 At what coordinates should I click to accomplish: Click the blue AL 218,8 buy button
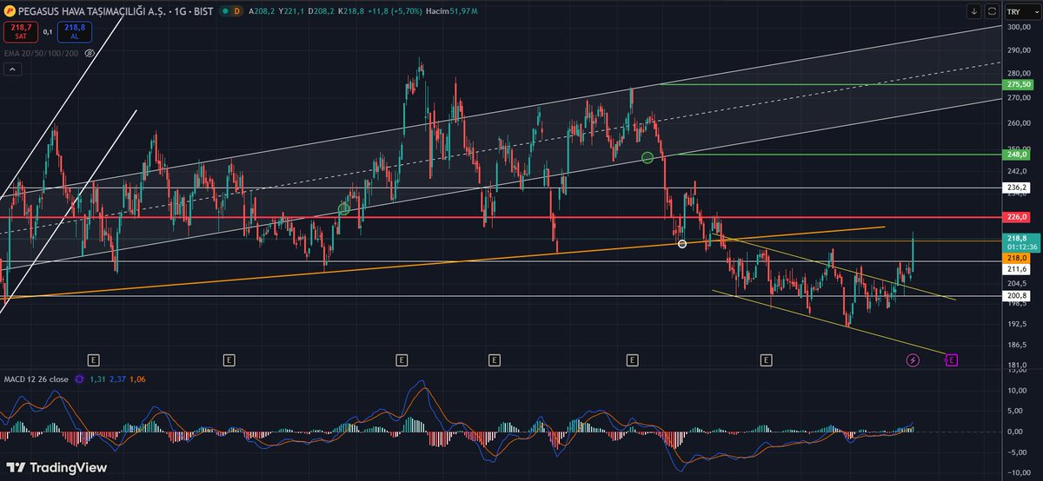click(76, 32)
